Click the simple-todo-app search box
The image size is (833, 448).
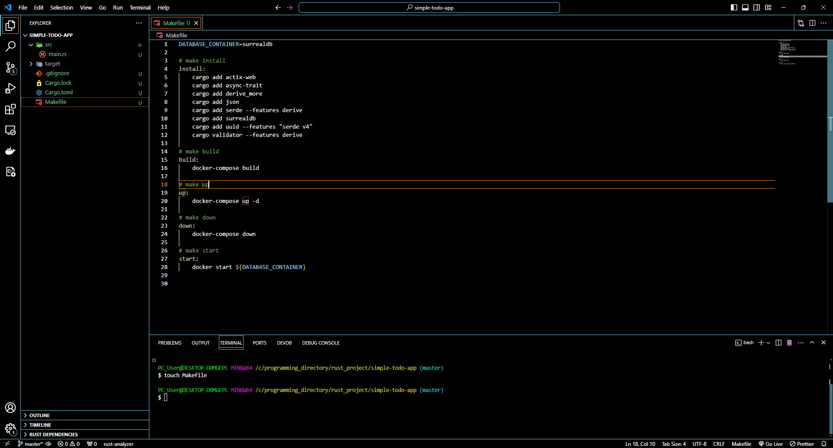click(428, 7)
